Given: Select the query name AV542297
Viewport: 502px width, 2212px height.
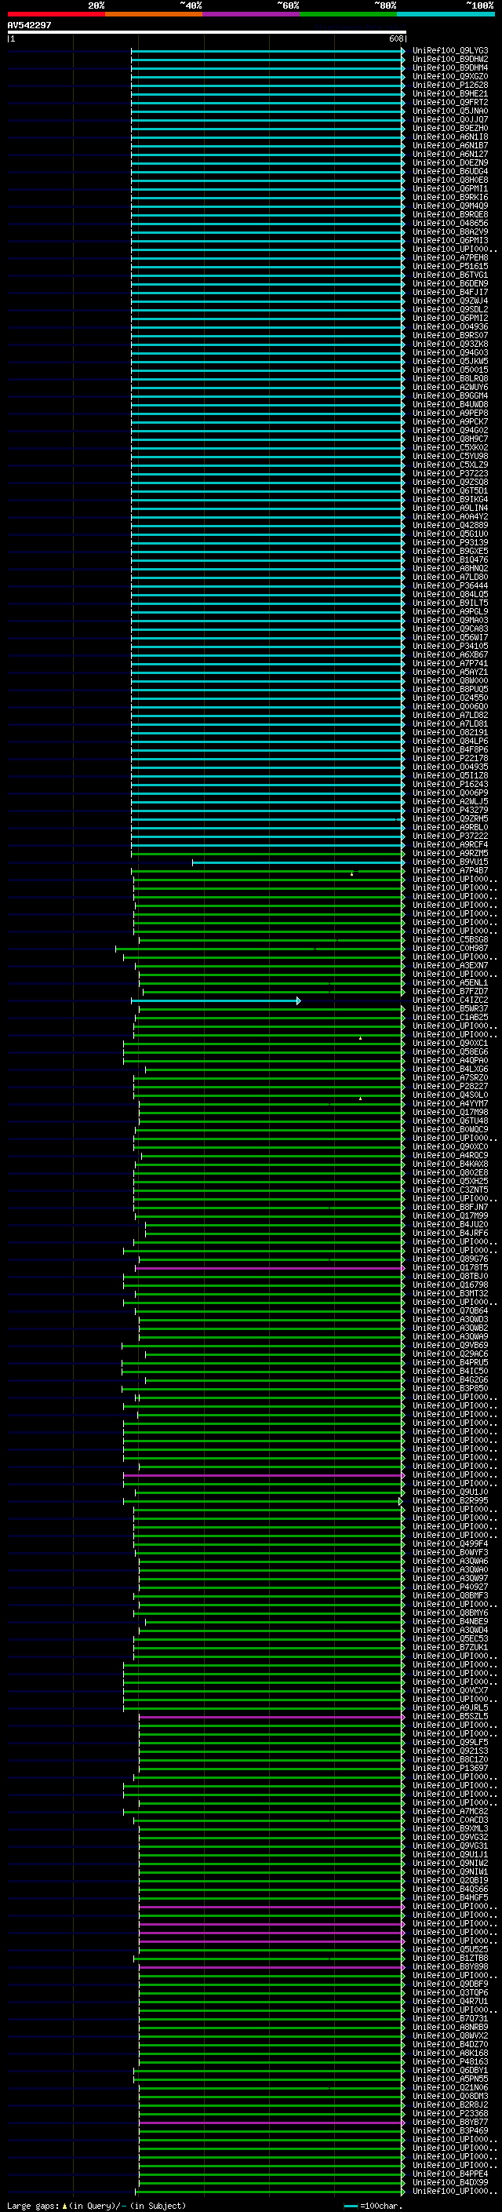Looking at the screenshot, I should (x=29, y=25).
